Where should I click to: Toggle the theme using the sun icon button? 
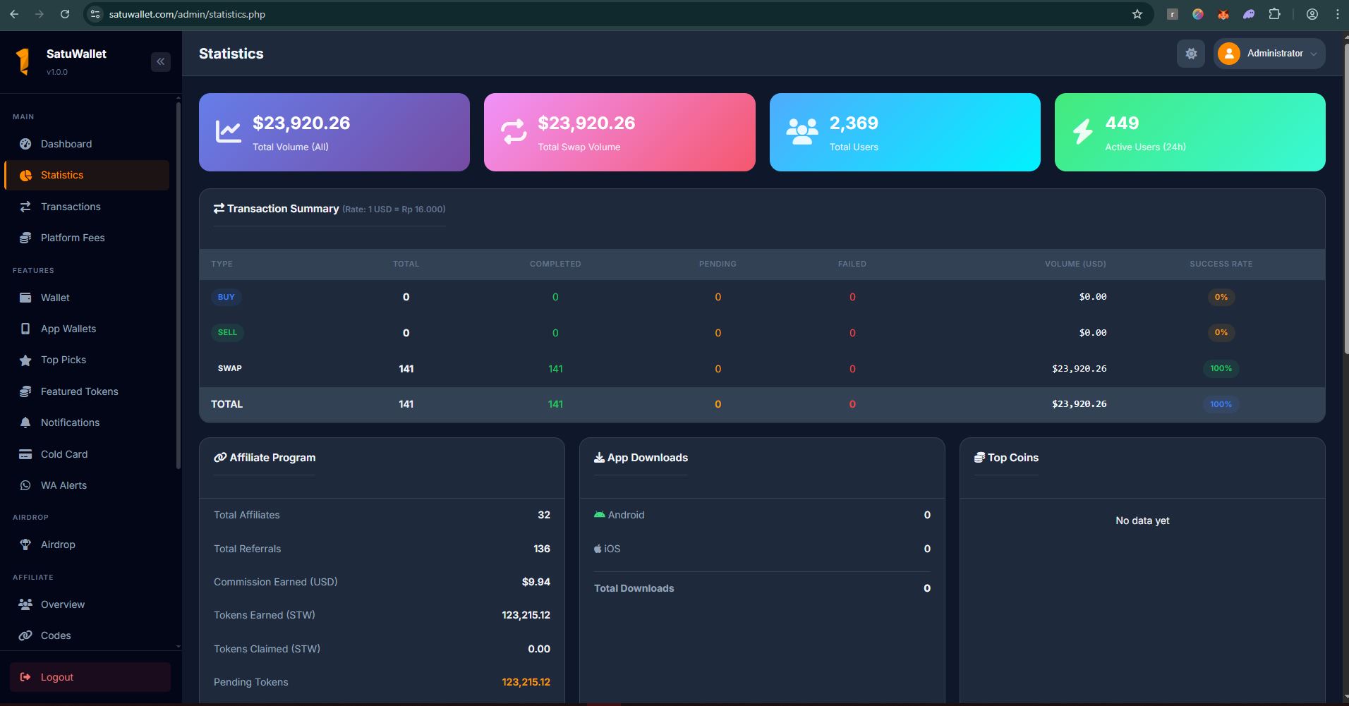(1190, 54)
